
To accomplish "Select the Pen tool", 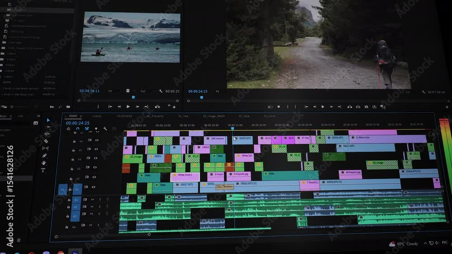I will tap(44, 155).
